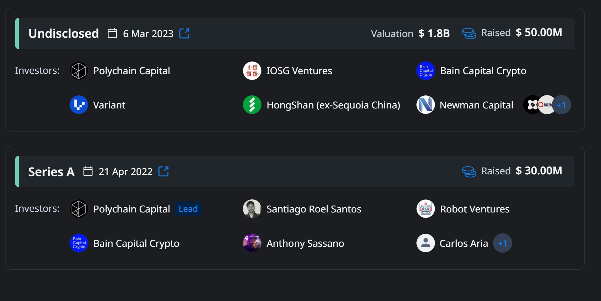Click the IOSG Ventures logo icon
Image resolution: width=601 pixels, height=301 pixels.
click(252, 71)
